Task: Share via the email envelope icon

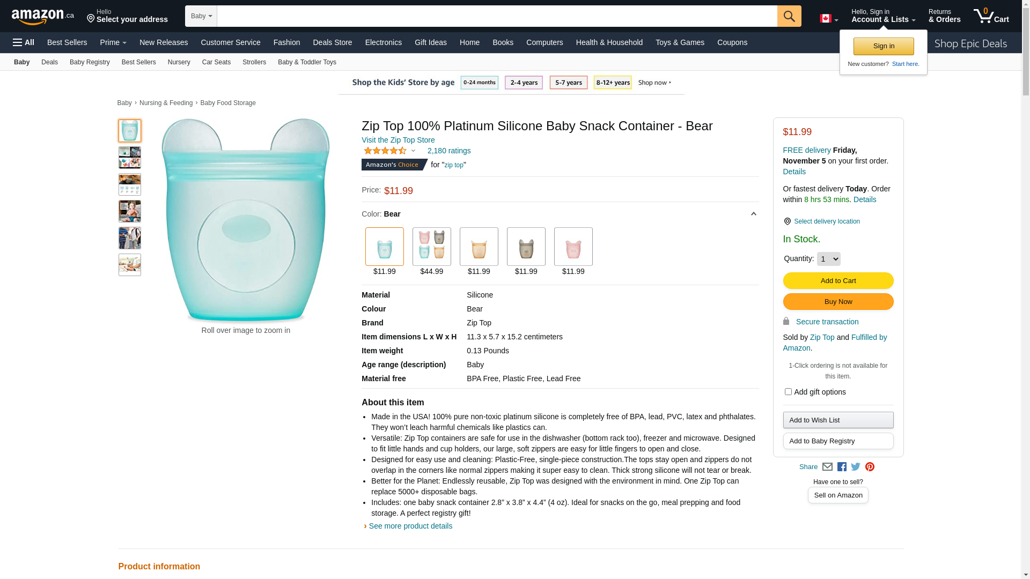Action: pyautogui.click(x=827, y=467)
